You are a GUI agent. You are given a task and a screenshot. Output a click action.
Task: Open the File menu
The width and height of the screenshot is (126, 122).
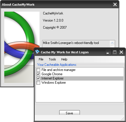click(41, 59)
